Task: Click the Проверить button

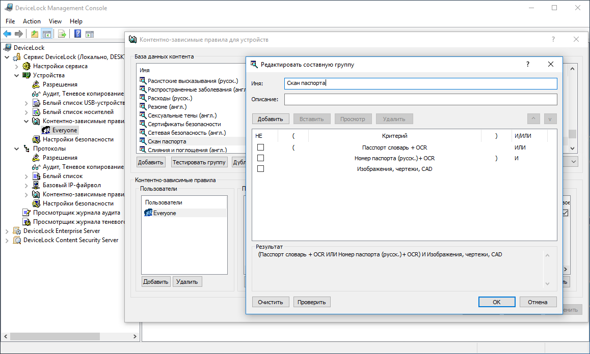Action: [x=311, y=302]
